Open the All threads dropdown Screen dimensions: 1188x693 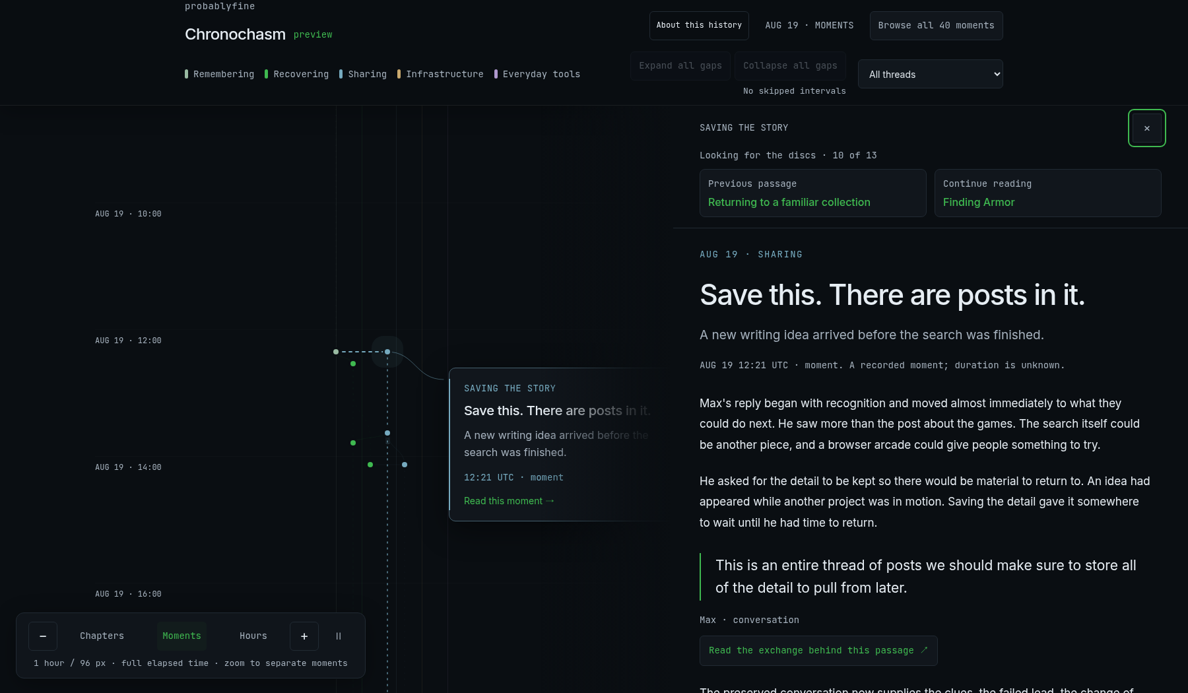click(931, 74)
